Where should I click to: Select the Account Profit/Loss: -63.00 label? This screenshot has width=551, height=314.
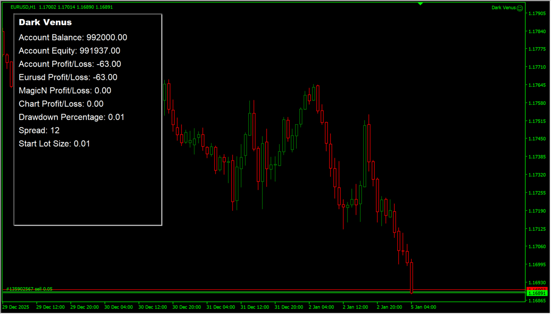[70, 64]
